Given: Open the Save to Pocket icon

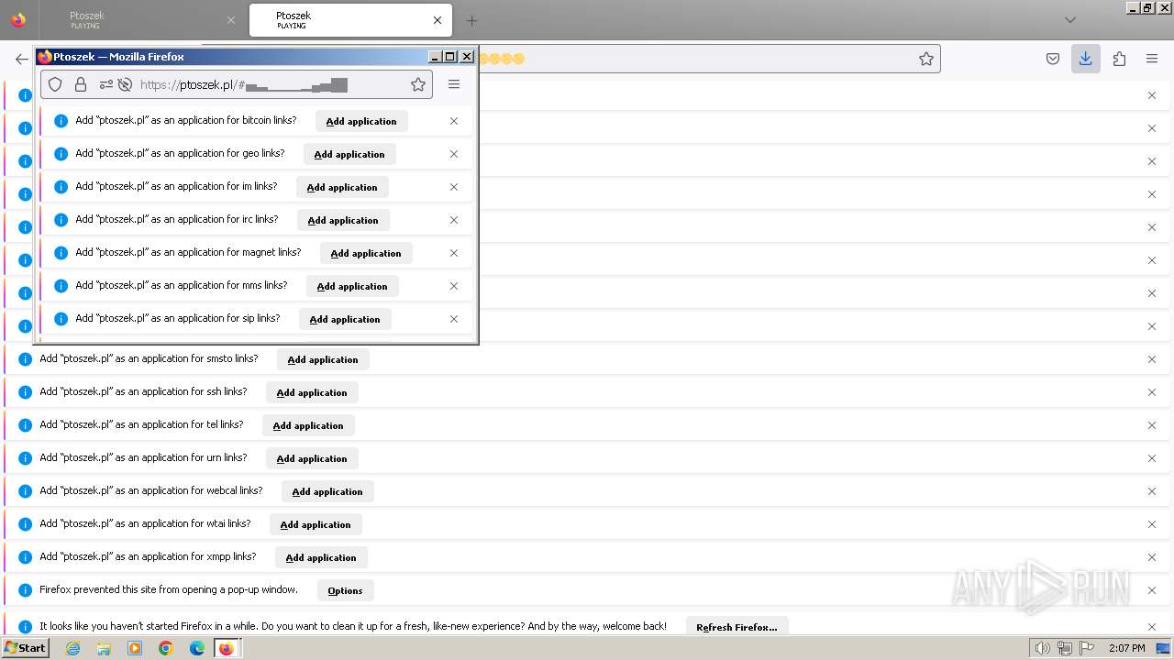Looking at the screenshot, I should click(1053, 59).
